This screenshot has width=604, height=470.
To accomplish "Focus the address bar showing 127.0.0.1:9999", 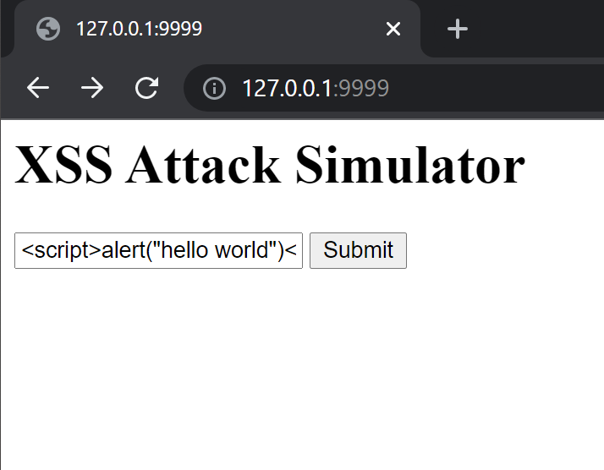I will (x=393, y=88).
